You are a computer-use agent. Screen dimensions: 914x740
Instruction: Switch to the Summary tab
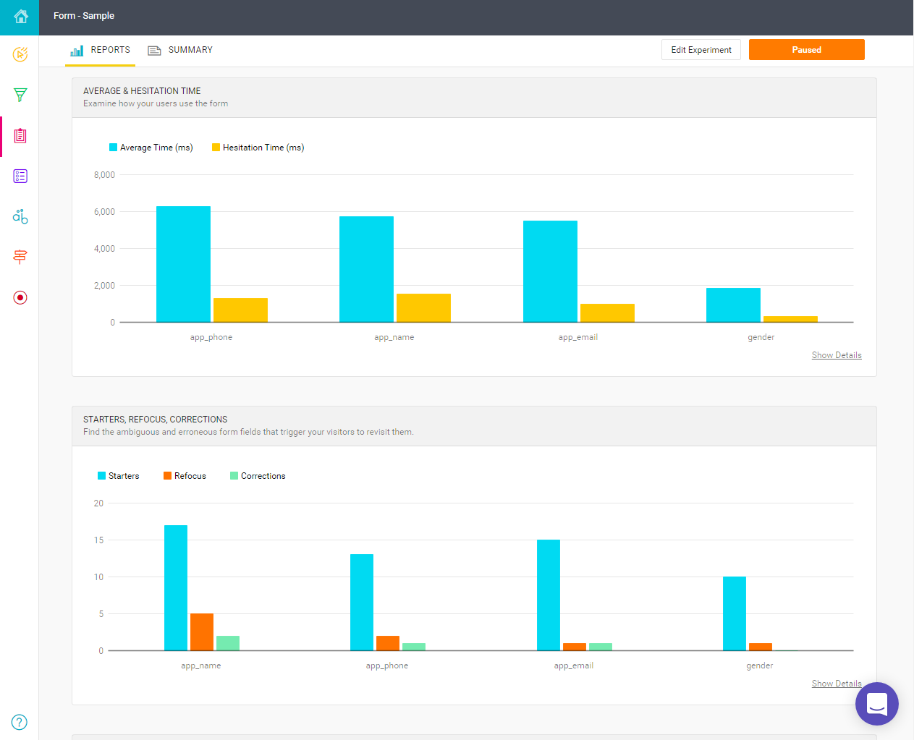coord(181,50)
